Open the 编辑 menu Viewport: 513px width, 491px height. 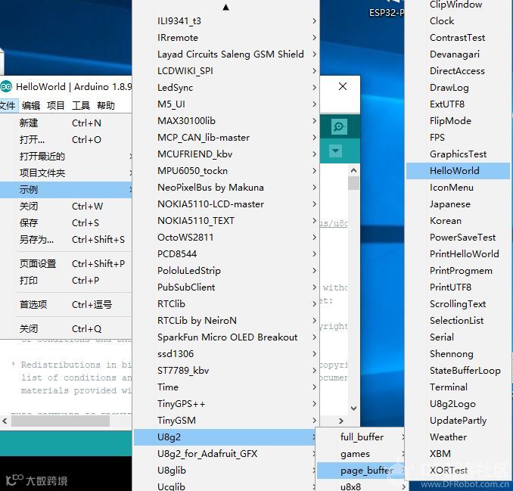coord(31,105)
